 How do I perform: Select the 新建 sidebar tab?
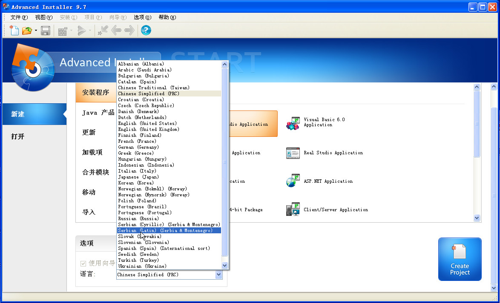coord(18,114)
